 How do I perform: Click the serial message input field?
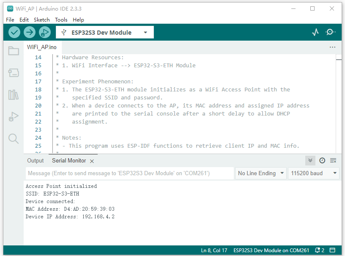click(x=129, y=173)
